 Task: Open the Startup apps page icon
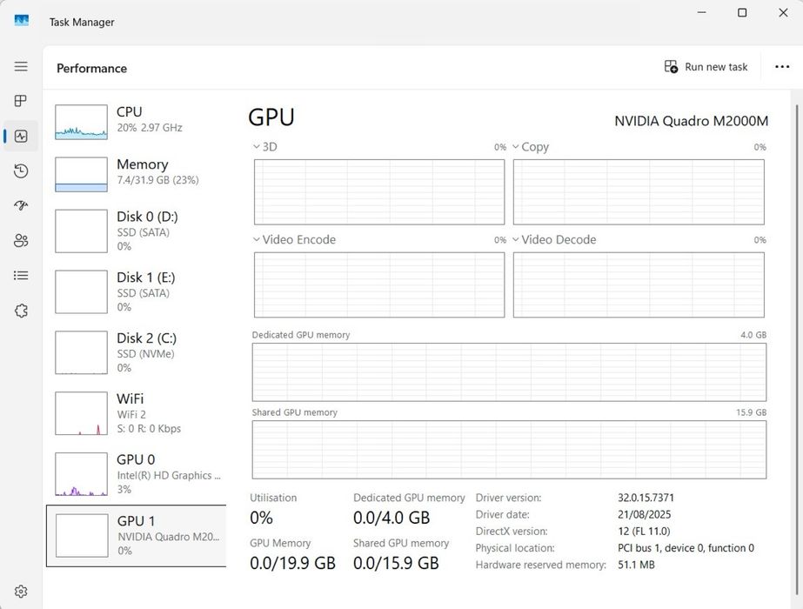[21, 206]
